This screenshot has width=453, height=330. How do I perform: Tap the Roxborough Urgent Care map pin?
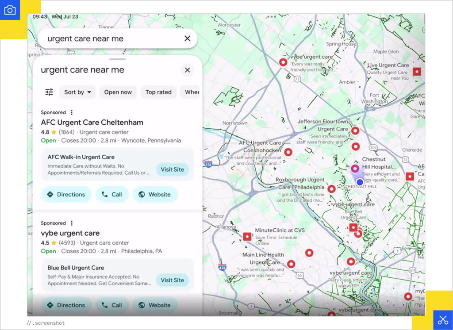pos(331,189)
